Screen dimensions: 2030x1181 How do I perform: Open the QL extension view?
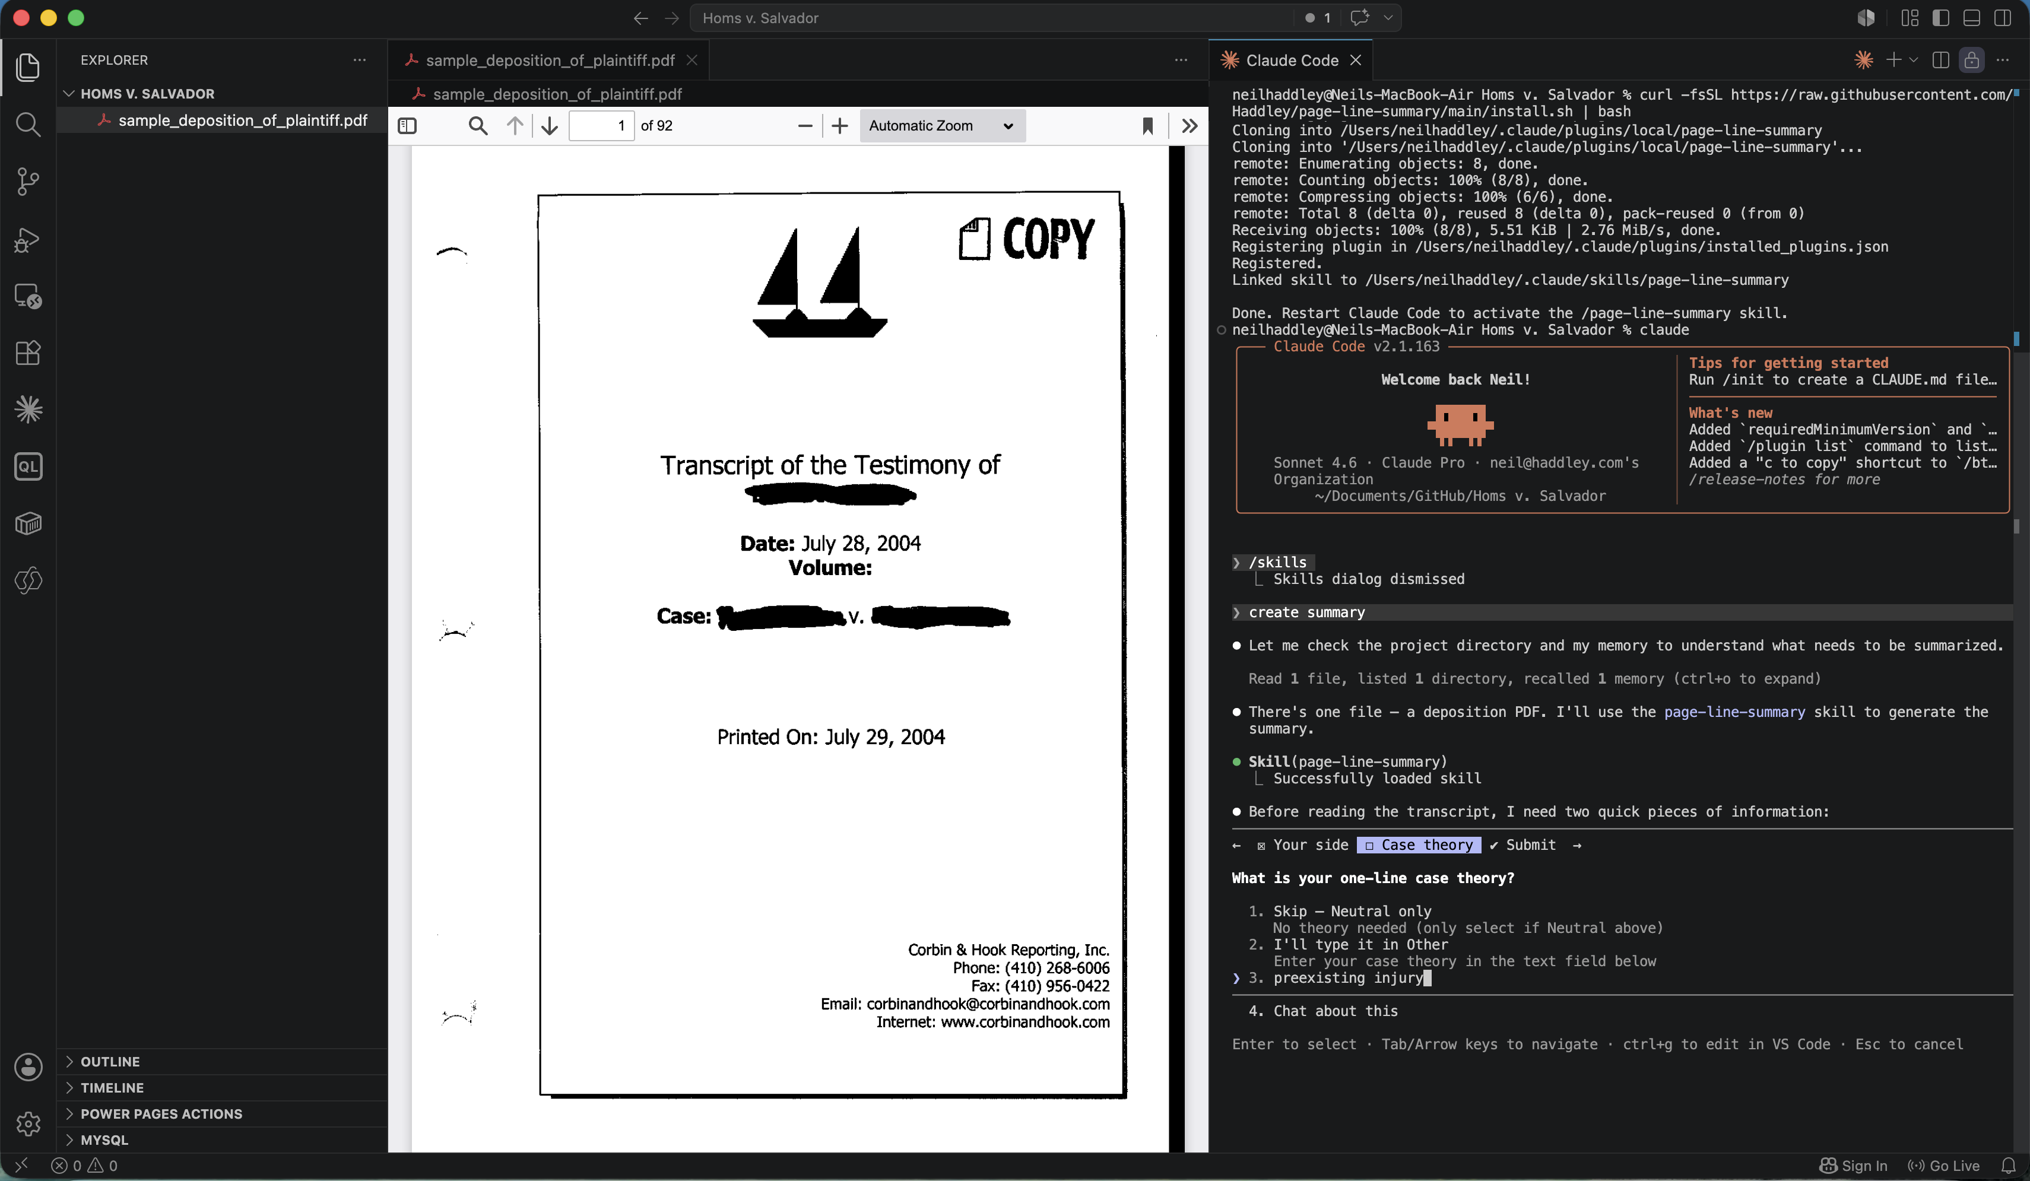click(x=28, y=466)
